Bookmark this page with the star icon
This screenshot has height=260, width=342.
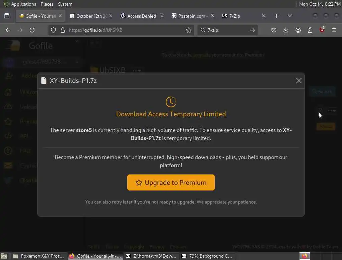[189, 30]
